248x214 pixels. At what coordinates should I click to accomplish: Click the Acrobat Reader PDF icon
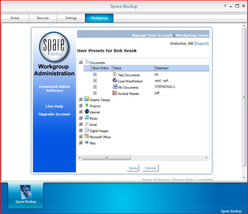pos(115,93)
